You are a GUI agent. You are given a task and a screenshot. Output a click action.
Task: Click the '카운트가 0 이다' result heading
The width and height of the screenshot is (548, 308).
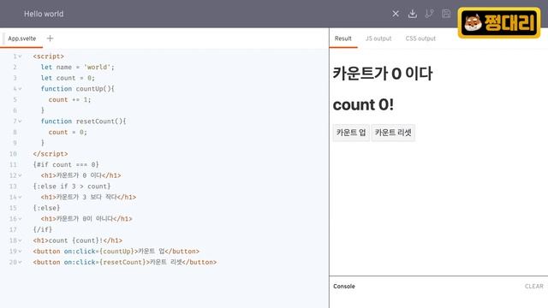click(383, 74)
